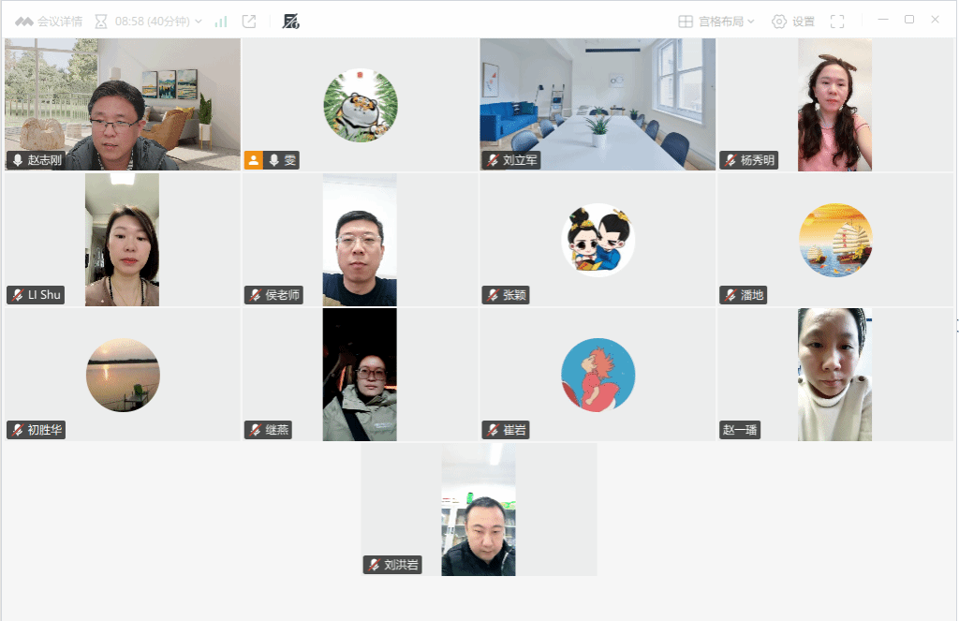Click the crossed-out notes icon in toolbar
This screenshot has height=621, width=959.
tap(290, 22)
